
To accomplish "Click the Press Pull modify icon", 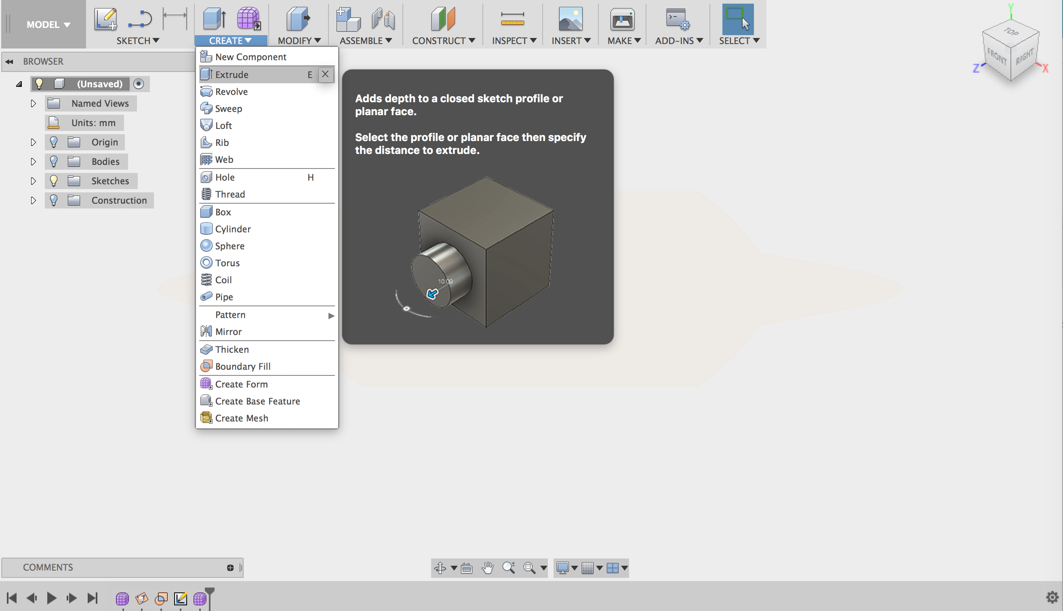I will coord(298,19).
